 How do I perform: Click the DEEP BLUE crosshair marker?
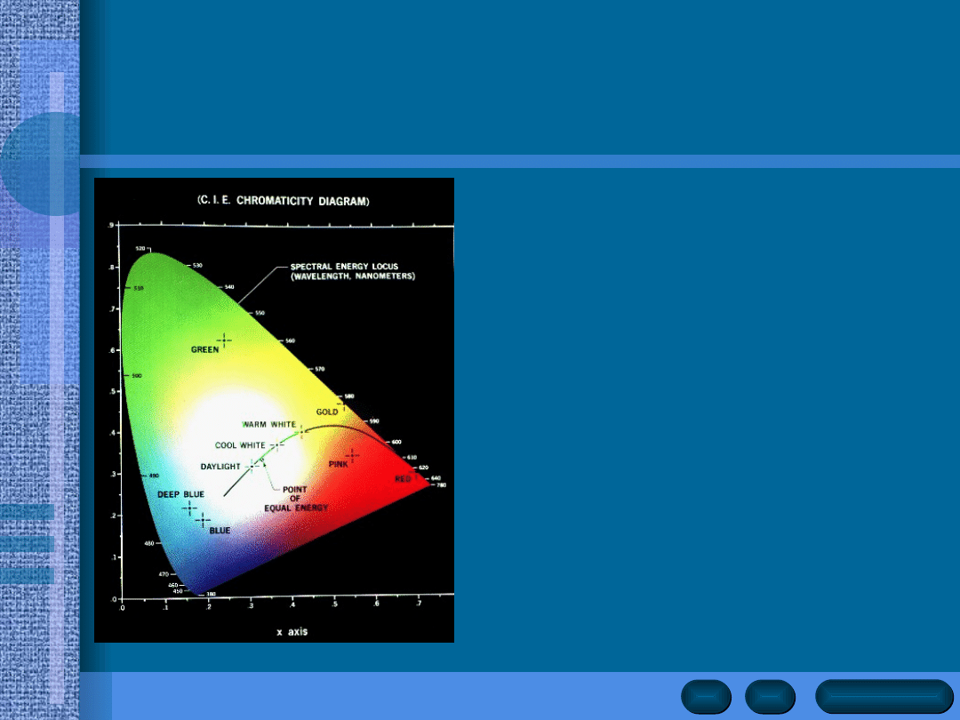189,508
